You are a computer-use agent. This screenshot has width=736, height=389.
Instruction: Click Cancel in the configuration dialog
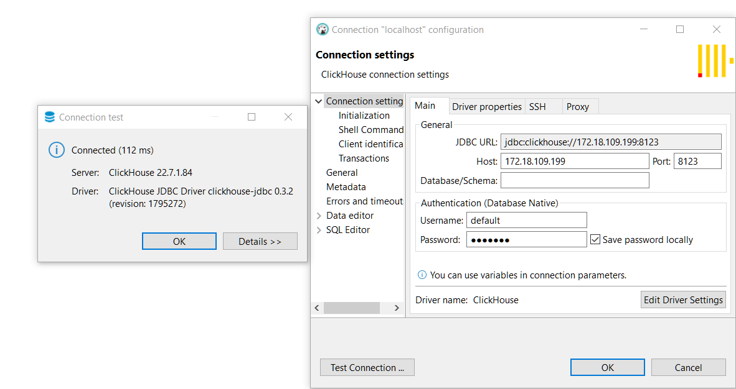click(x=689, y=367)
